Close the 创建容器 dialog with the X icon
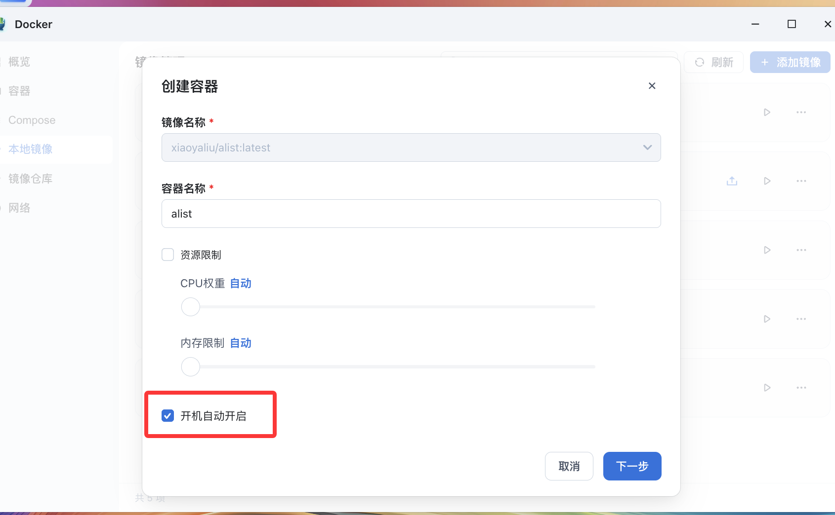Image resolution: width=835 pixels, height=515 pixels. [x=652, y=86]
